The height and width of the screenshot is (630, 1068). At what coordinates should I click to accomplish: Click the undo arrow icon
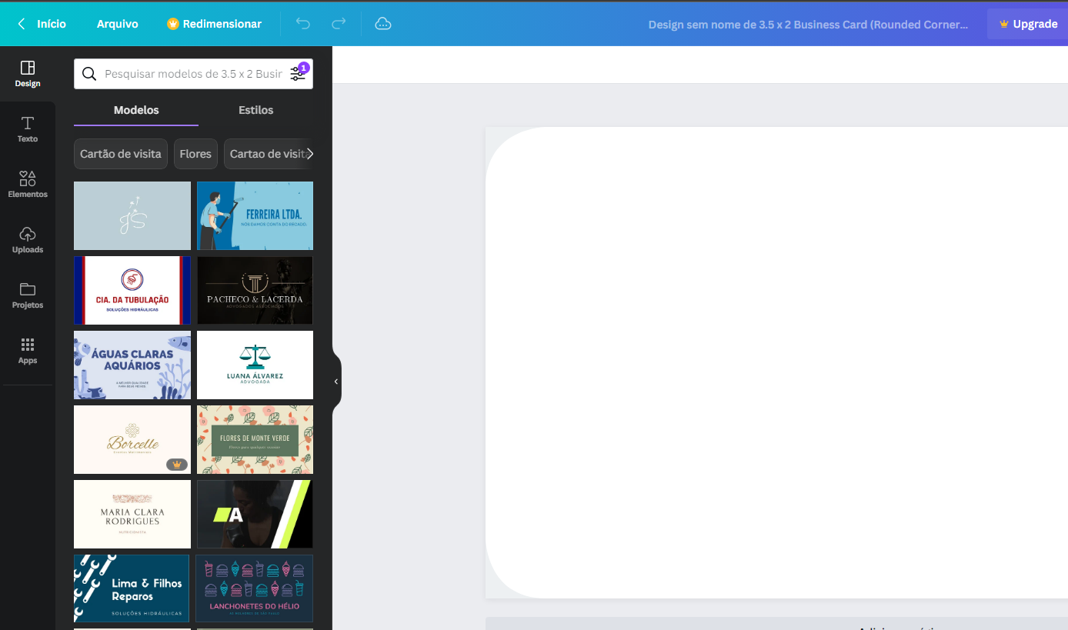click(303, 24)
